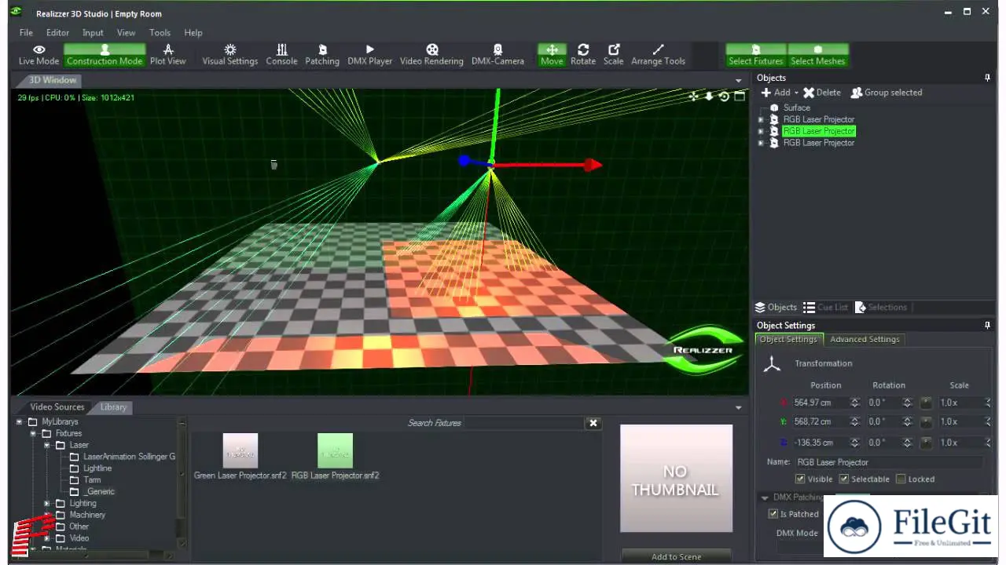
Task: Open the DMX-Camera tool
Action: click(x=497, y=55)
